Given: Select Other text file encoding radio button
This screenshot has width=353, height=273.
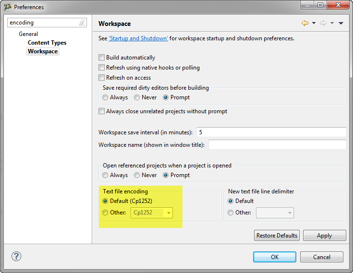Looking at the screenshot, I should point(106,213).
